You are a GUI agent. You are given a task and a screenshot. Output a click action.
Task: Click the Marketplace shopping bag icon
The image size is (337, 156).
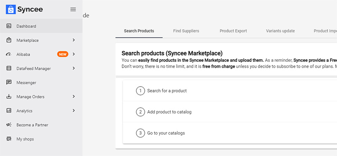(x=9, y=40)
